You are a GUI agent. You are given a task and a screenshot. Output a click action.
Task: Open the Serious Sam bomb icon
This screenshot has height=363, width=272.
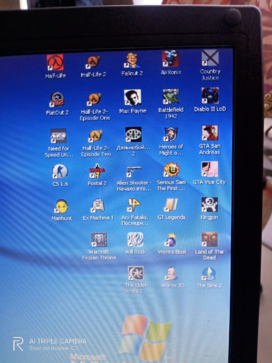point(171,170)
